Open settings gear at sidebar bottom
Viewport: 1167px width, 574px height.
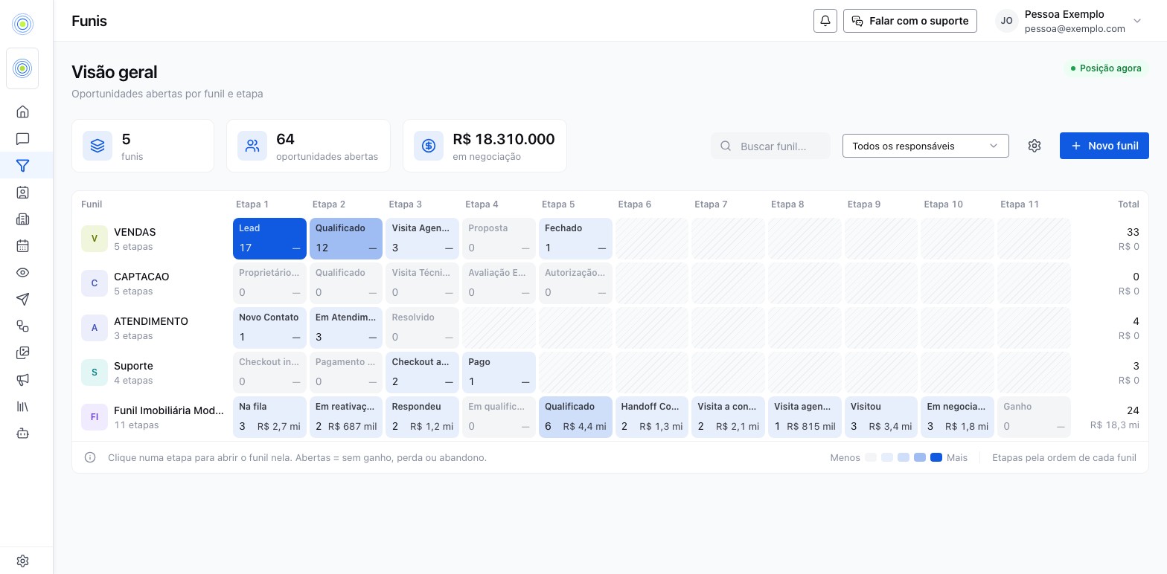[x=23, y=561]
